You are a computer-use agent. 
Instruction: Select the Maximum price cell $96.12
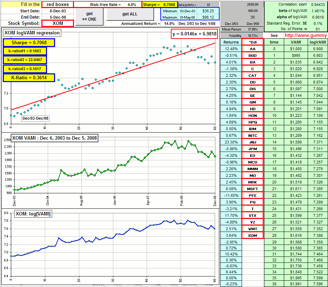pyautogui.click(x=208, y=17)
